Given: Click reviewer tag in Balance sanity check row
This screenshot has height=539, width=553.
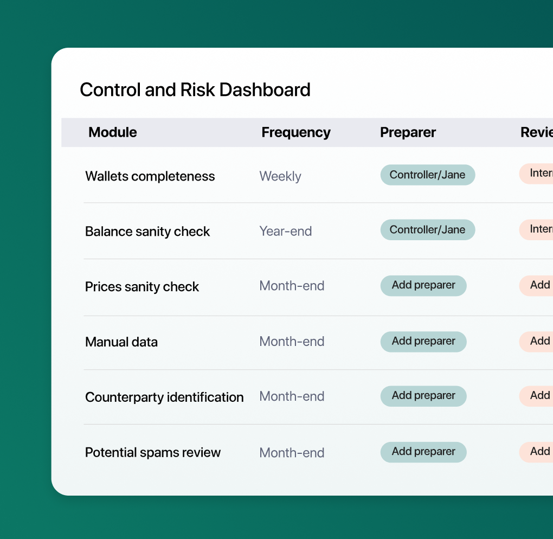Looking at the screenshot, I should click(536, 229).
